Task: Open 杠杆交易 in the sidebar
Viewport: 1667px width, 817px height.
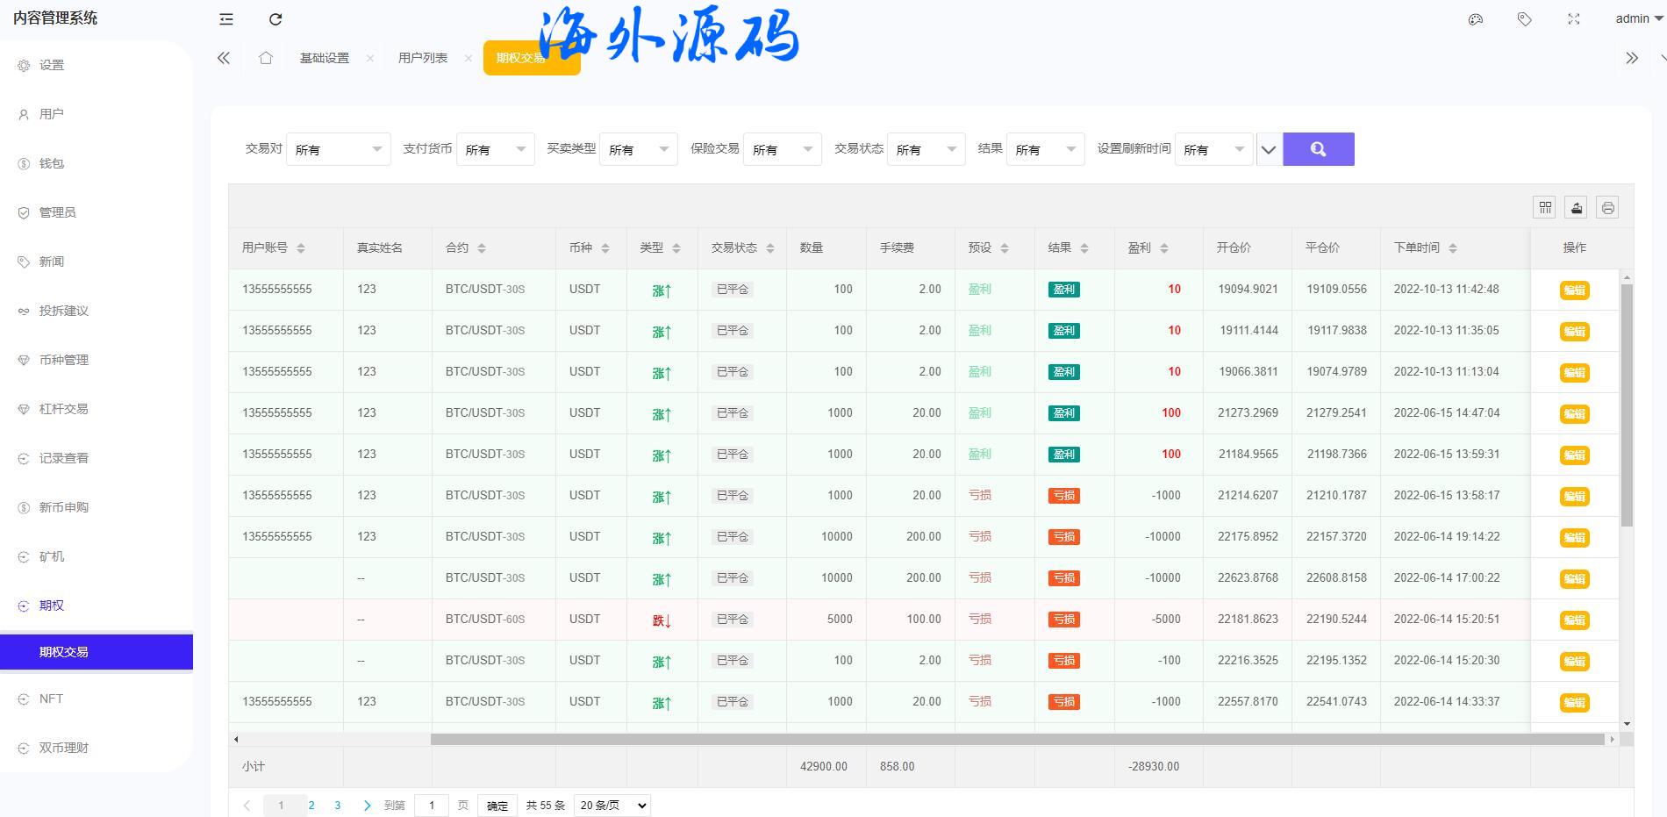Action: tap(63, 409)
